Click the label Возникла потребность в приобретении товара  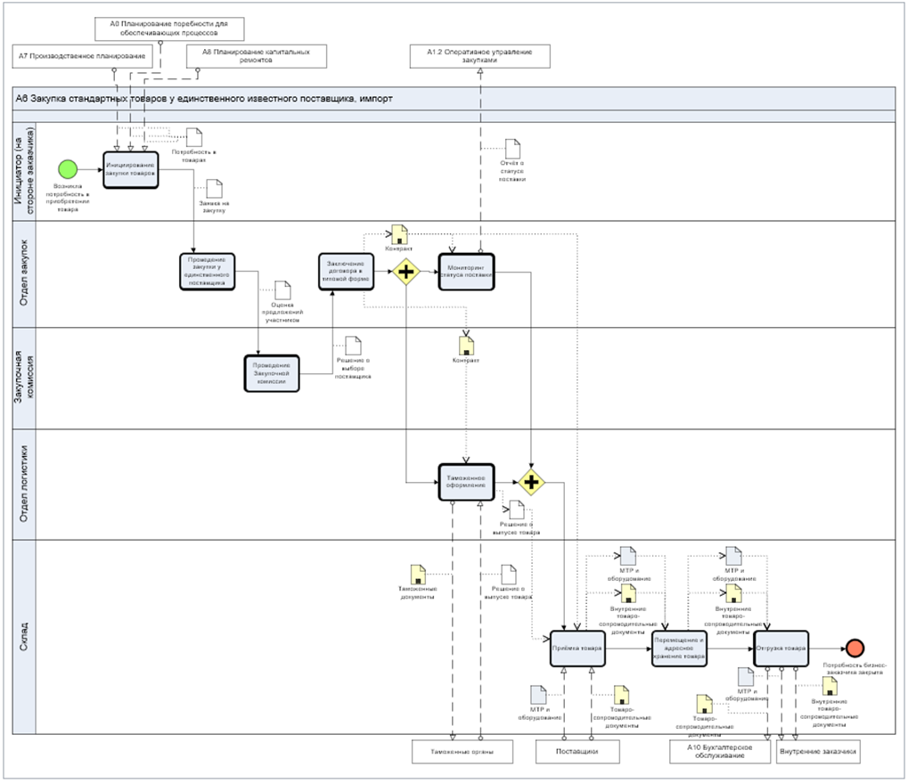coord(68,198)
